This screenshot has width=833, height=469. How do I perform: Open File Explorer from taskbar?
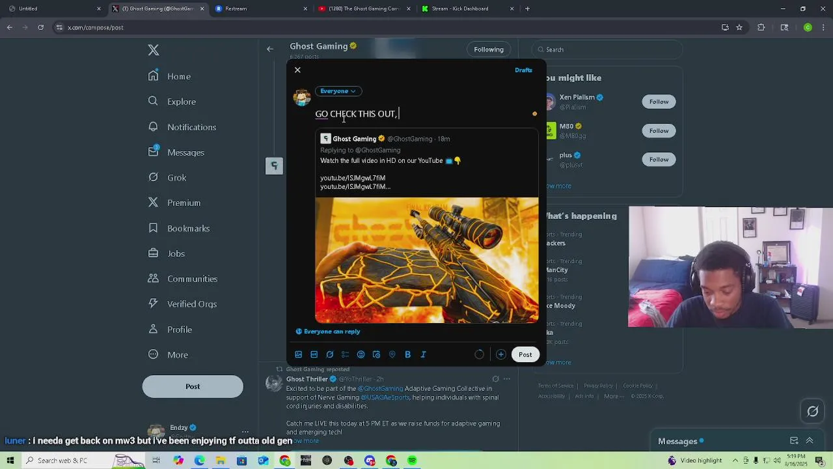221,461
